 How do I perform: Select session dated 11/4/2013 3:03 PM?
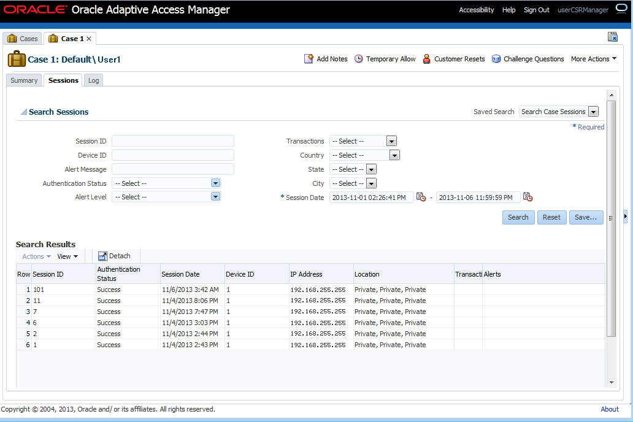coord(310,323)
